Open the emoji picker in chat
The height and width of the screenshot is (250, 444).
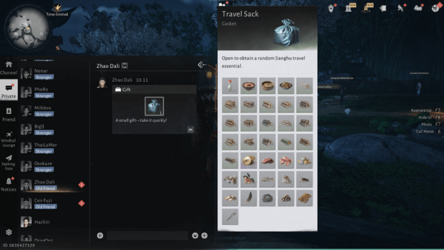(x=195, y=235)
